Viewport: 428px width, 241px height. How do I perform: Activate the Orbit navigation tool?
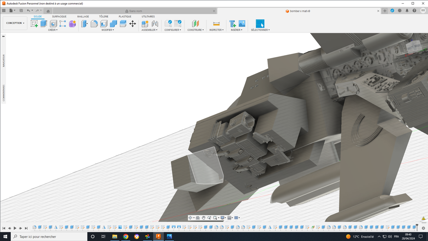coord(190,218)
